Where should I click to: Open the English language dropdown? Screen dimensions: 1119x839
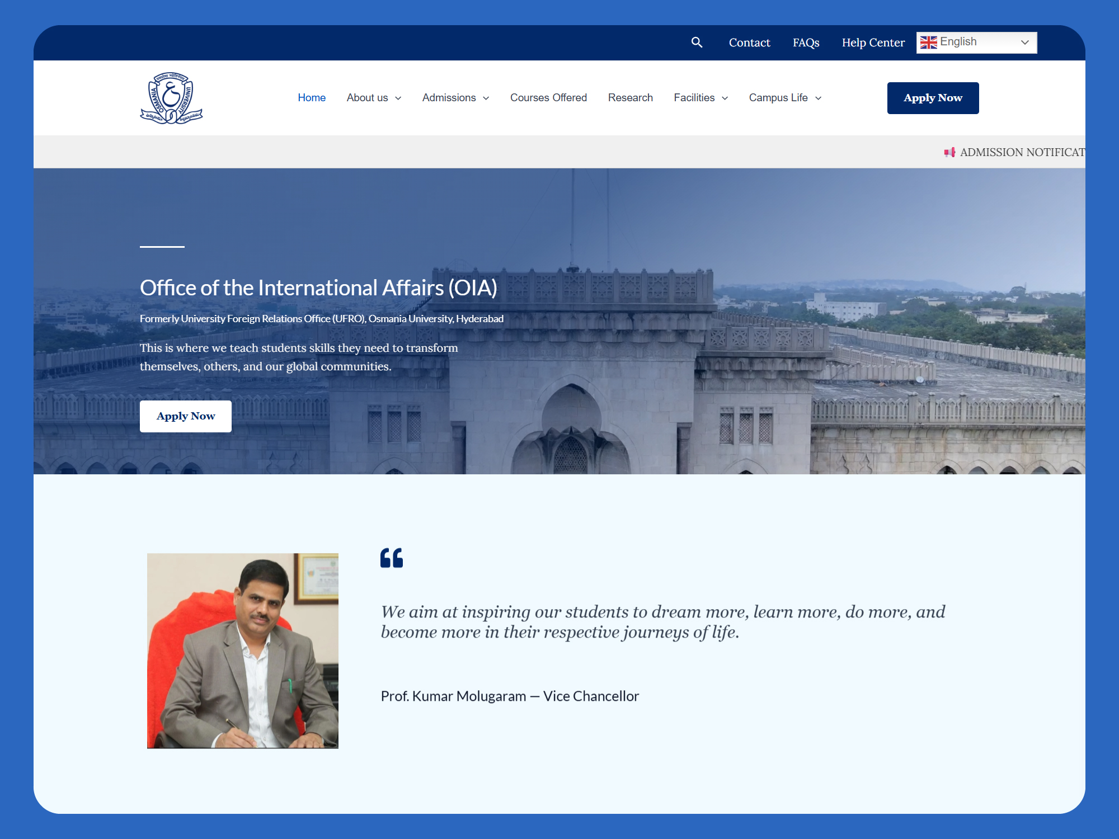(976, 43)
